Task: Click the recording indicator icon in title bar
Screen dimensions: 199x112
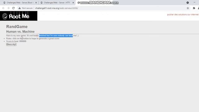Action: (187, 2)
